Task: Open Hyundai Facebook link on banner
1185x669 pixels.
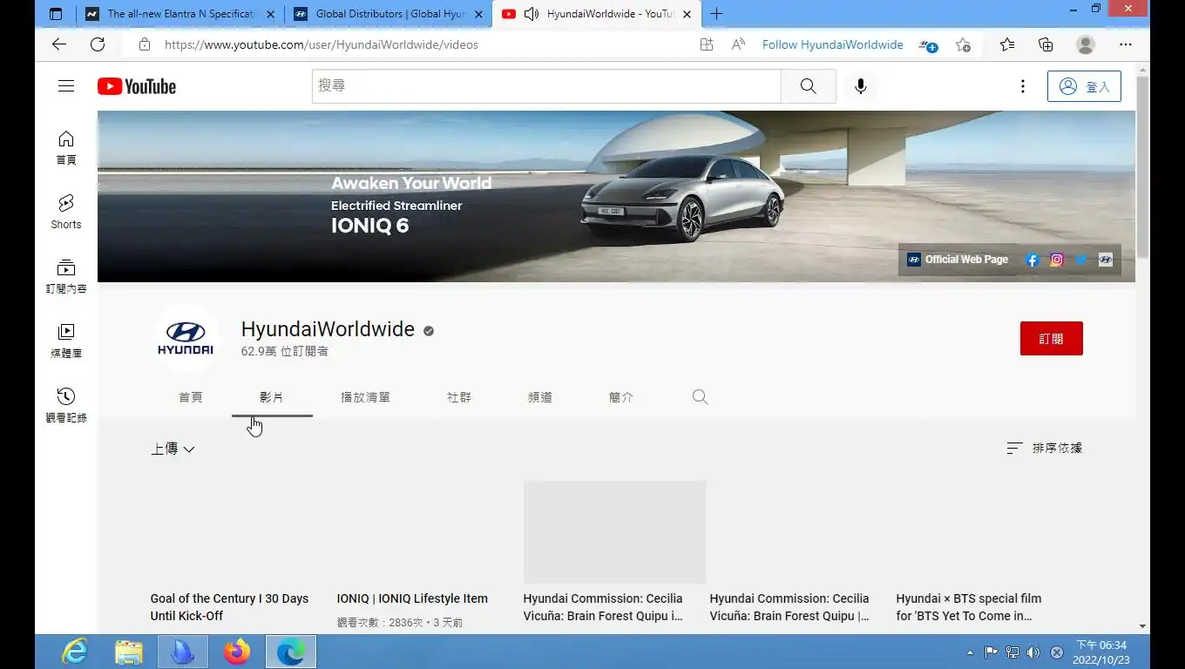Action: point(1033,260)
